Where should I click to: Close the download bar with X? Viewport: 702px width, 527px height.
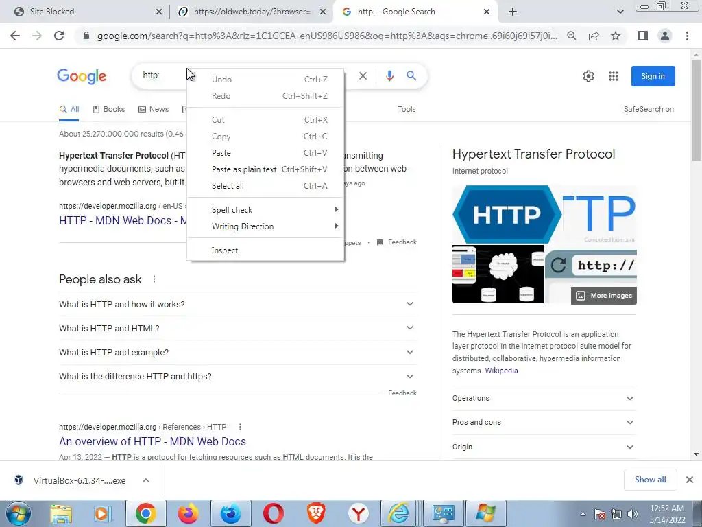[x=690, y=480]
